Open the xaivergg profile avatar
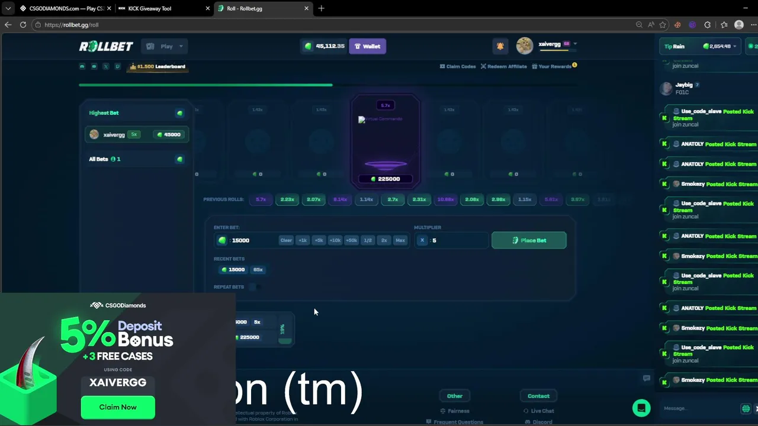 point(525,46)
